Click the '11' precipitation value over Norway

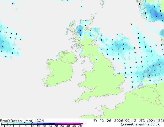[x=155, y=12]
